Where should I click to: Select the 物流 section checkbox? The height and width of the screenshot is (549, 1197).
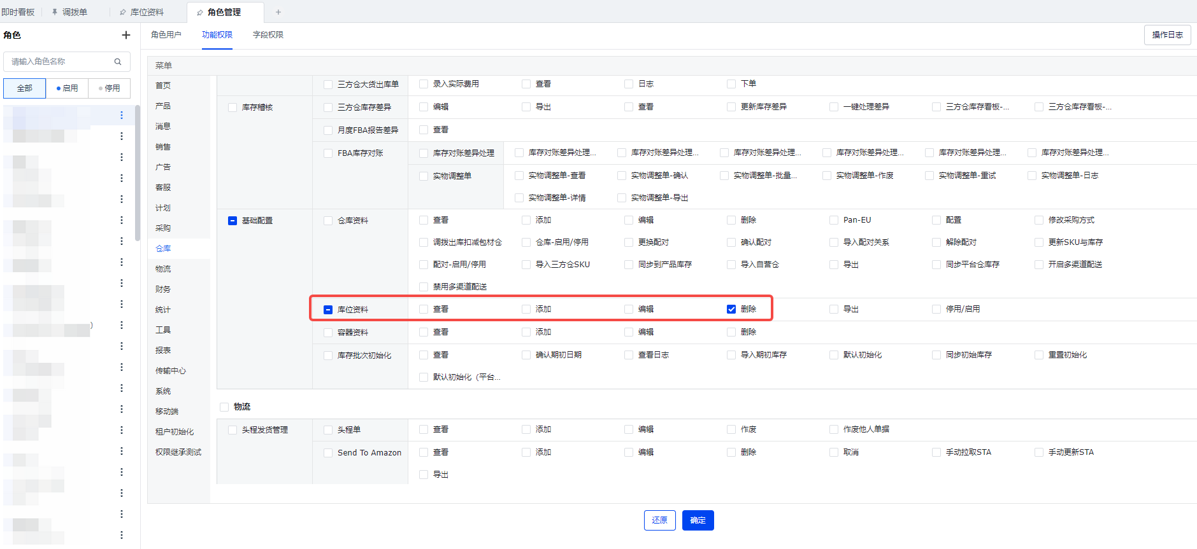224,407
